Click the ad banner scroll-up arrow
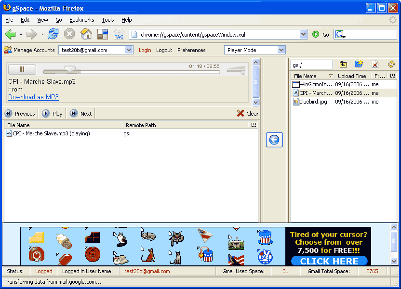 point(394,227)
